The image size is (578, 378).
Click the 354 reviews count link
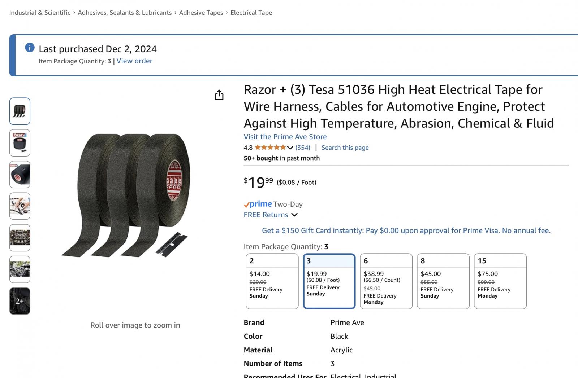coord(303,148)
